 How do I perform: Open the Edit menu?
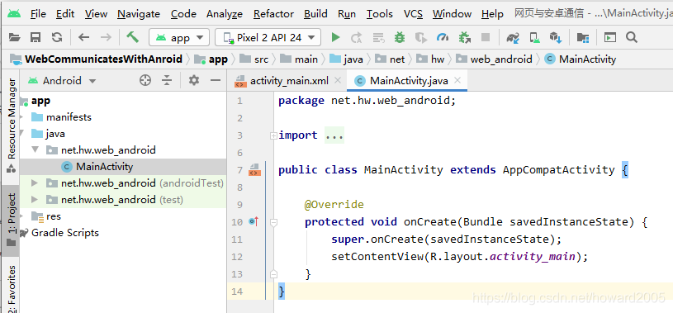coord(65,14)
